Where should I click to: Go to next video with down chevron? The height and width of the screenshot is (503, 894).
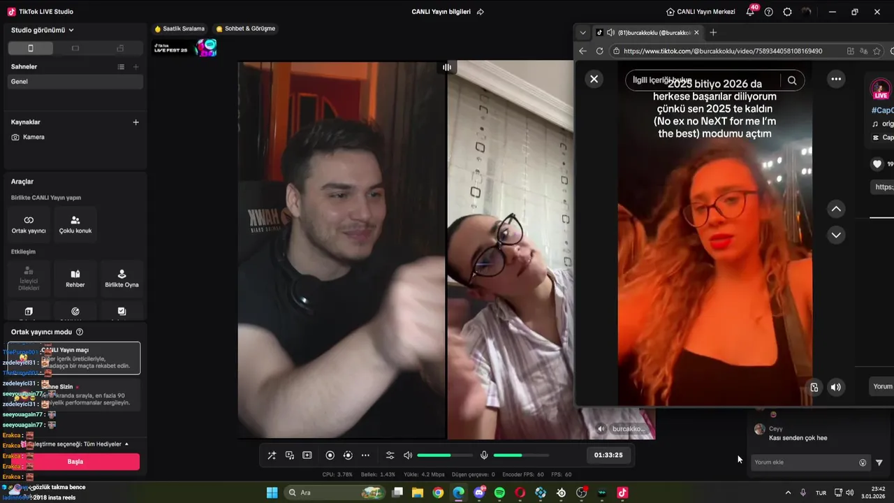(836, 235)
